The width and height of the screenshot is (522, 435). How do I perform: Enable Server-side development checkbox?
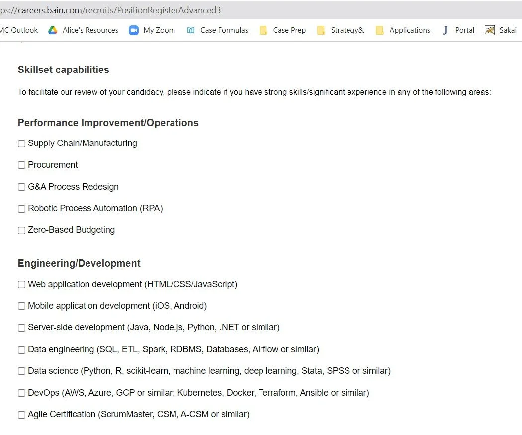click(22, 328)
